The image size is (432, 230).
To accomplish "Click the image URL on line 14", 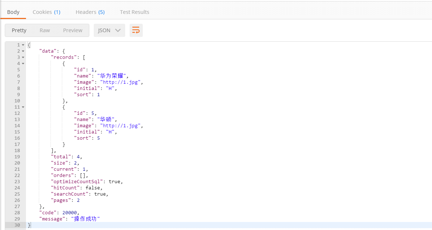I will point(121,126).
